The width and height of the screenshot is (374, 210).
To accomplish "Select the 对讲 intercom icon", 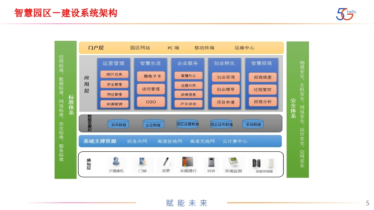I will 211,162.
